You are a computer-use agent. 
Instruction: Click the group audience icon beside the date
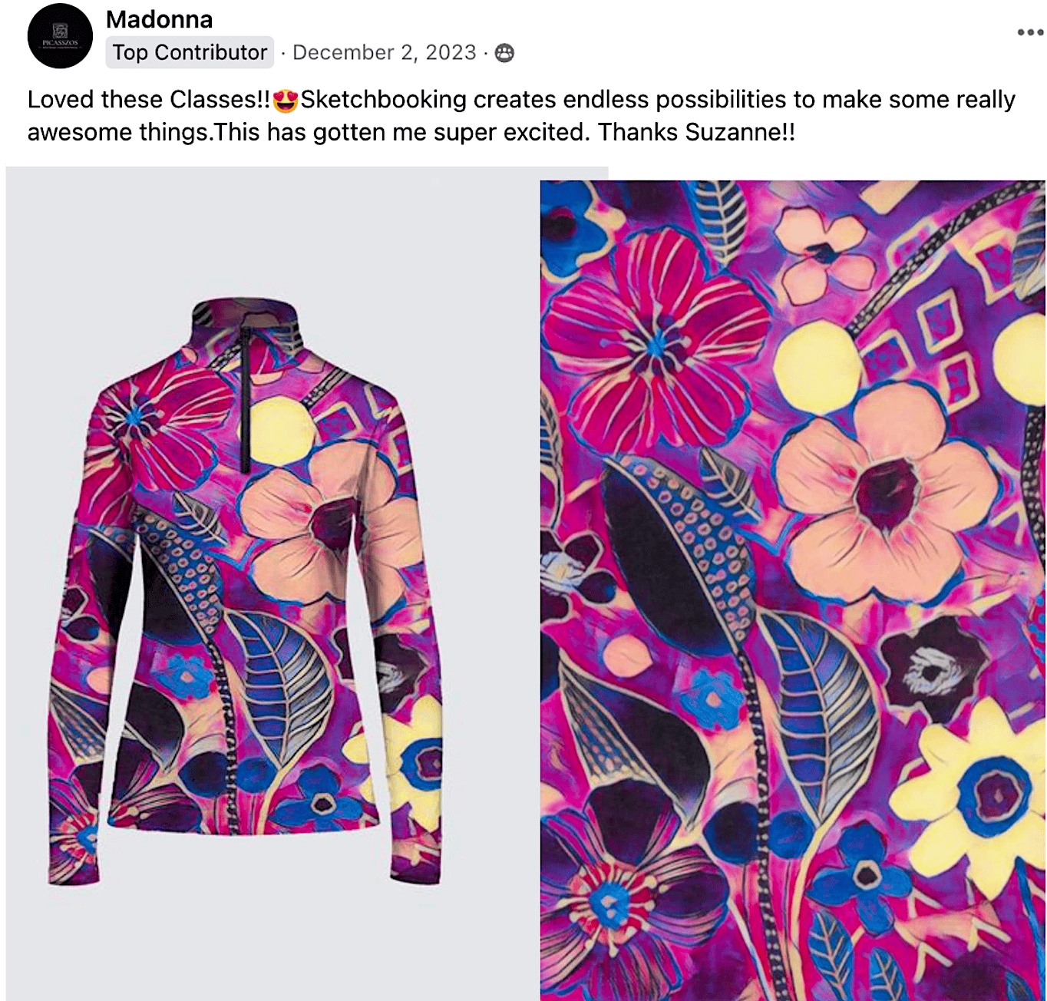tap(504, 53)
